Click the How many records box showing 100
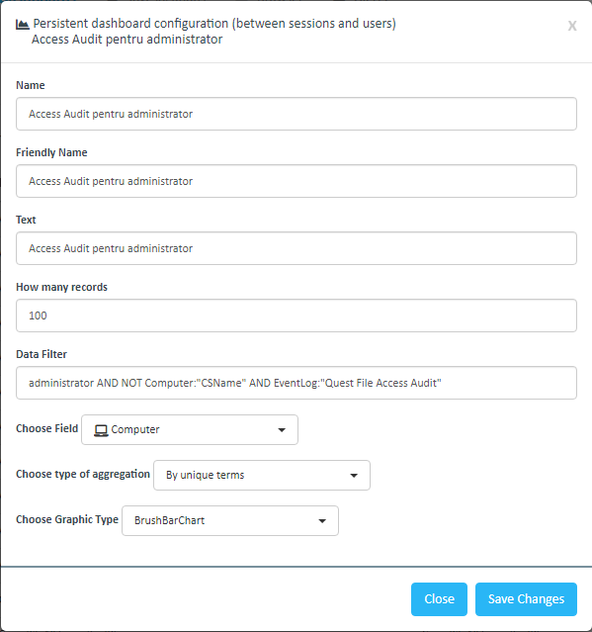The width and height of the screenshot is (592, 632). (x=296, y=316)
